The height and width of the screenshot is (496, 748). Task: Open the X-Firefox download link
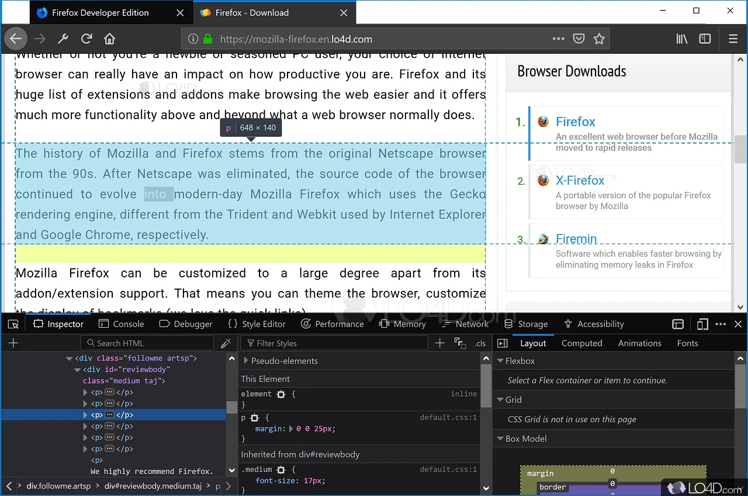pos(580,181)
